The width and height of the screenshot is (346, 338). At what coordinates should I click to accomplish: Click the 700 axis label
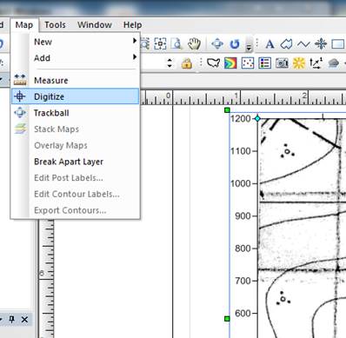point(243,281)
